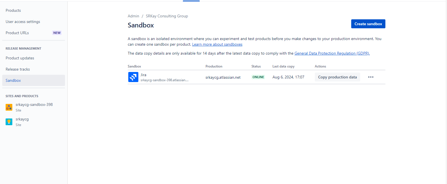
Task: Select Products in the sidebar
Action: 13,10
